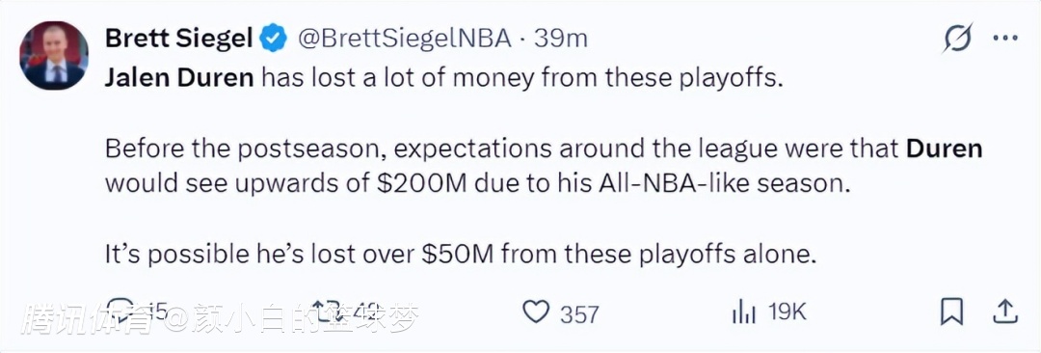Click bold Duren in second paragraph
Image resolution: width=1041 pixels, height=353 pixels.
(953, 149)
